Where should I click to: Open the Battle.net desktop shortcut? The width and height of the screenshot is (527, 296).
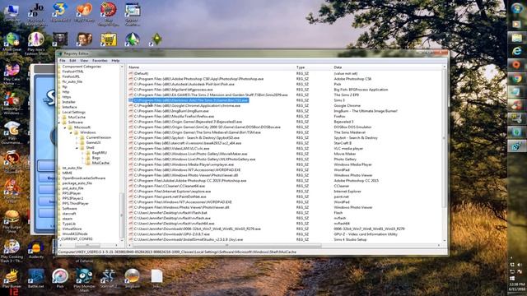coord(35,278)
